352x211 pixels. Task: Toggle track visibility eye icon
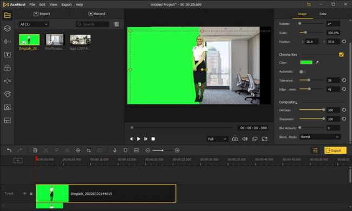(x=24, y=193)
